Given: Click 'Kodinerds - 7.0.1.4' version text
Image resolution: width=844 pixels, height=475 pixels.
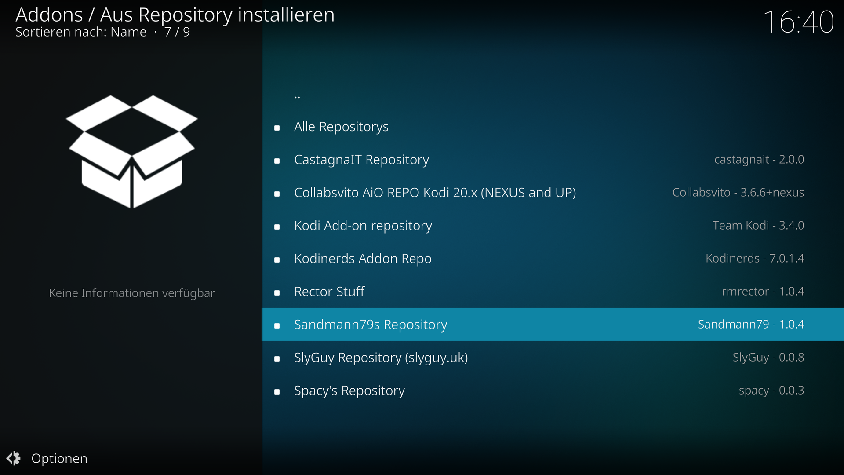Looking at the screenshot, I should click(x=755, y=259).
